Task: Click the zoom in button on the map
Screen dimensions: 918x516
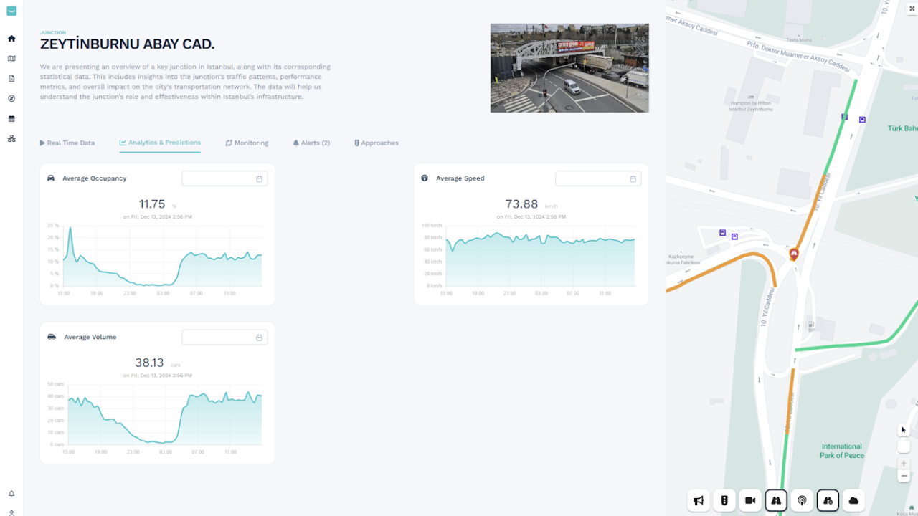Action: click(x=904, y=464)
